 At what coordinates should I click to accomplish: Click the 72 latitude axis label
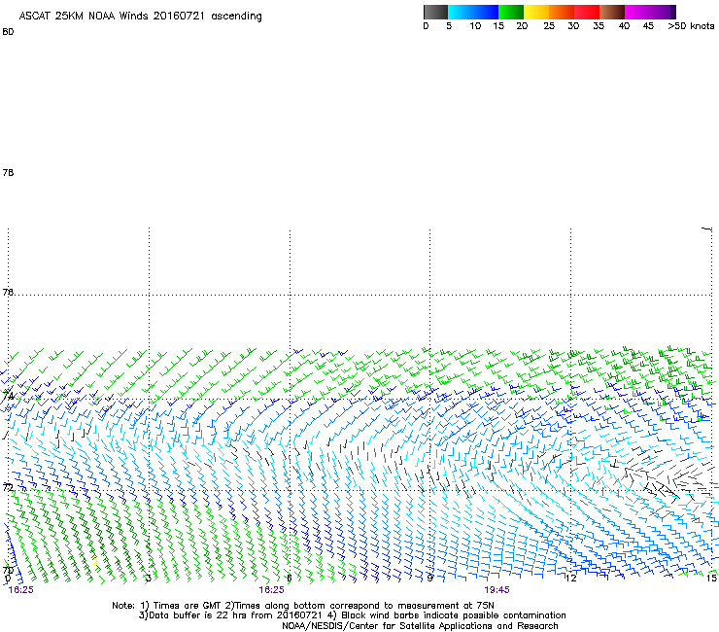pos(8,487)
